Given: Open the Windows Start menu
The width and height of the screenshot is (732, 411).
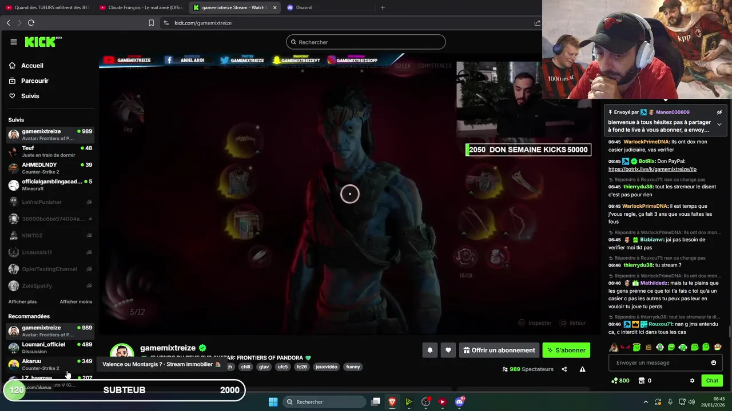Looking at the screenshot, I should tap(273, 402).
